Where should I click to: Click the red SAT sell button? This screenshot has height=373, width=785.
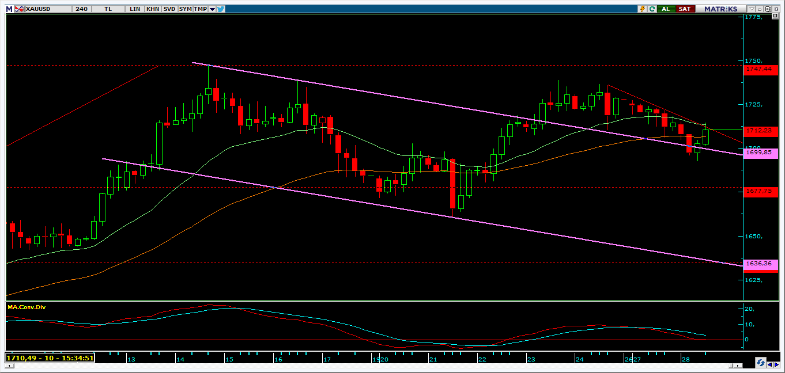pos(684,9)
